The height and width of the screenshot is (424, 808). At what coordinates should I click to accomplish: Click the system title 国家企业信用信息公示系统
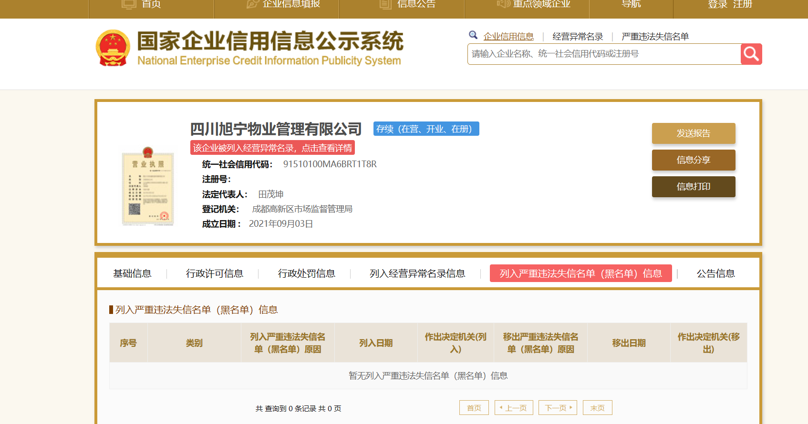(x=270, y=41)
